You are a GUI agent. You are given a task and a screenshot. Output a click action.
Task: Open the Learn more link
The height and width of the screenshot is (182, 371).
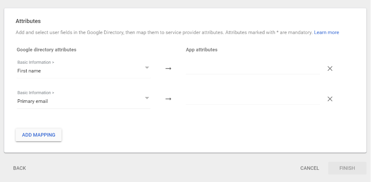tap(327, 32)
